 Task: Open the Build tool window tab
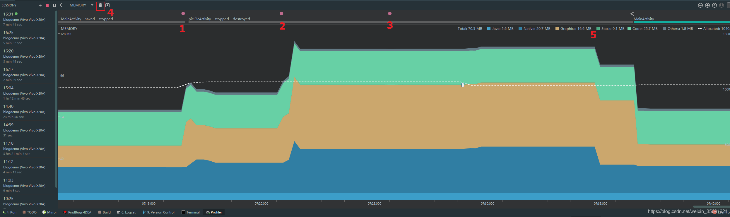pos(104,212)
